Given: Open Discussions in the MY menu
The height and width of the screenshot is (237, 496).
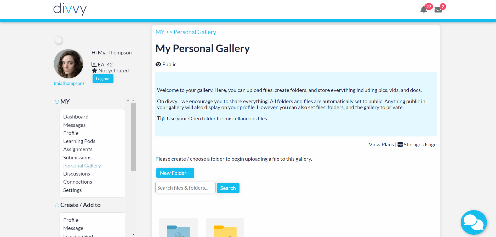Looking at the screenshot, I should click(77, 174).
